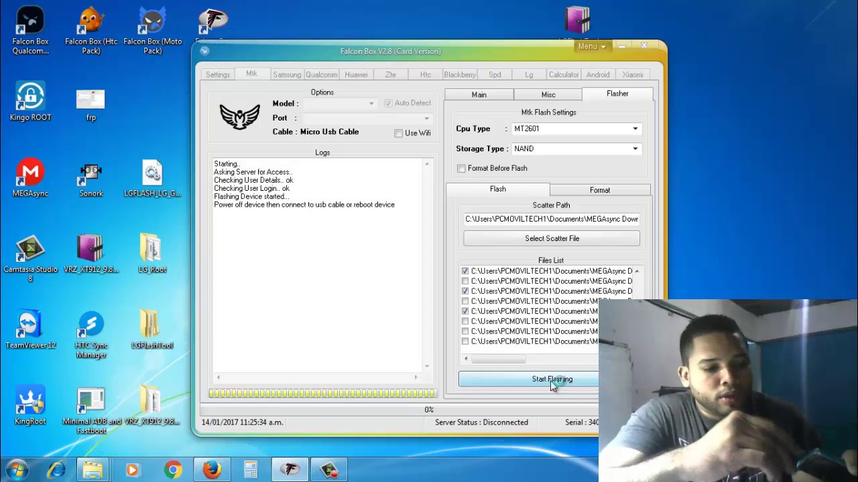Open the Misc sub-tab
This screenshot has height=482, width=858.
548,95
